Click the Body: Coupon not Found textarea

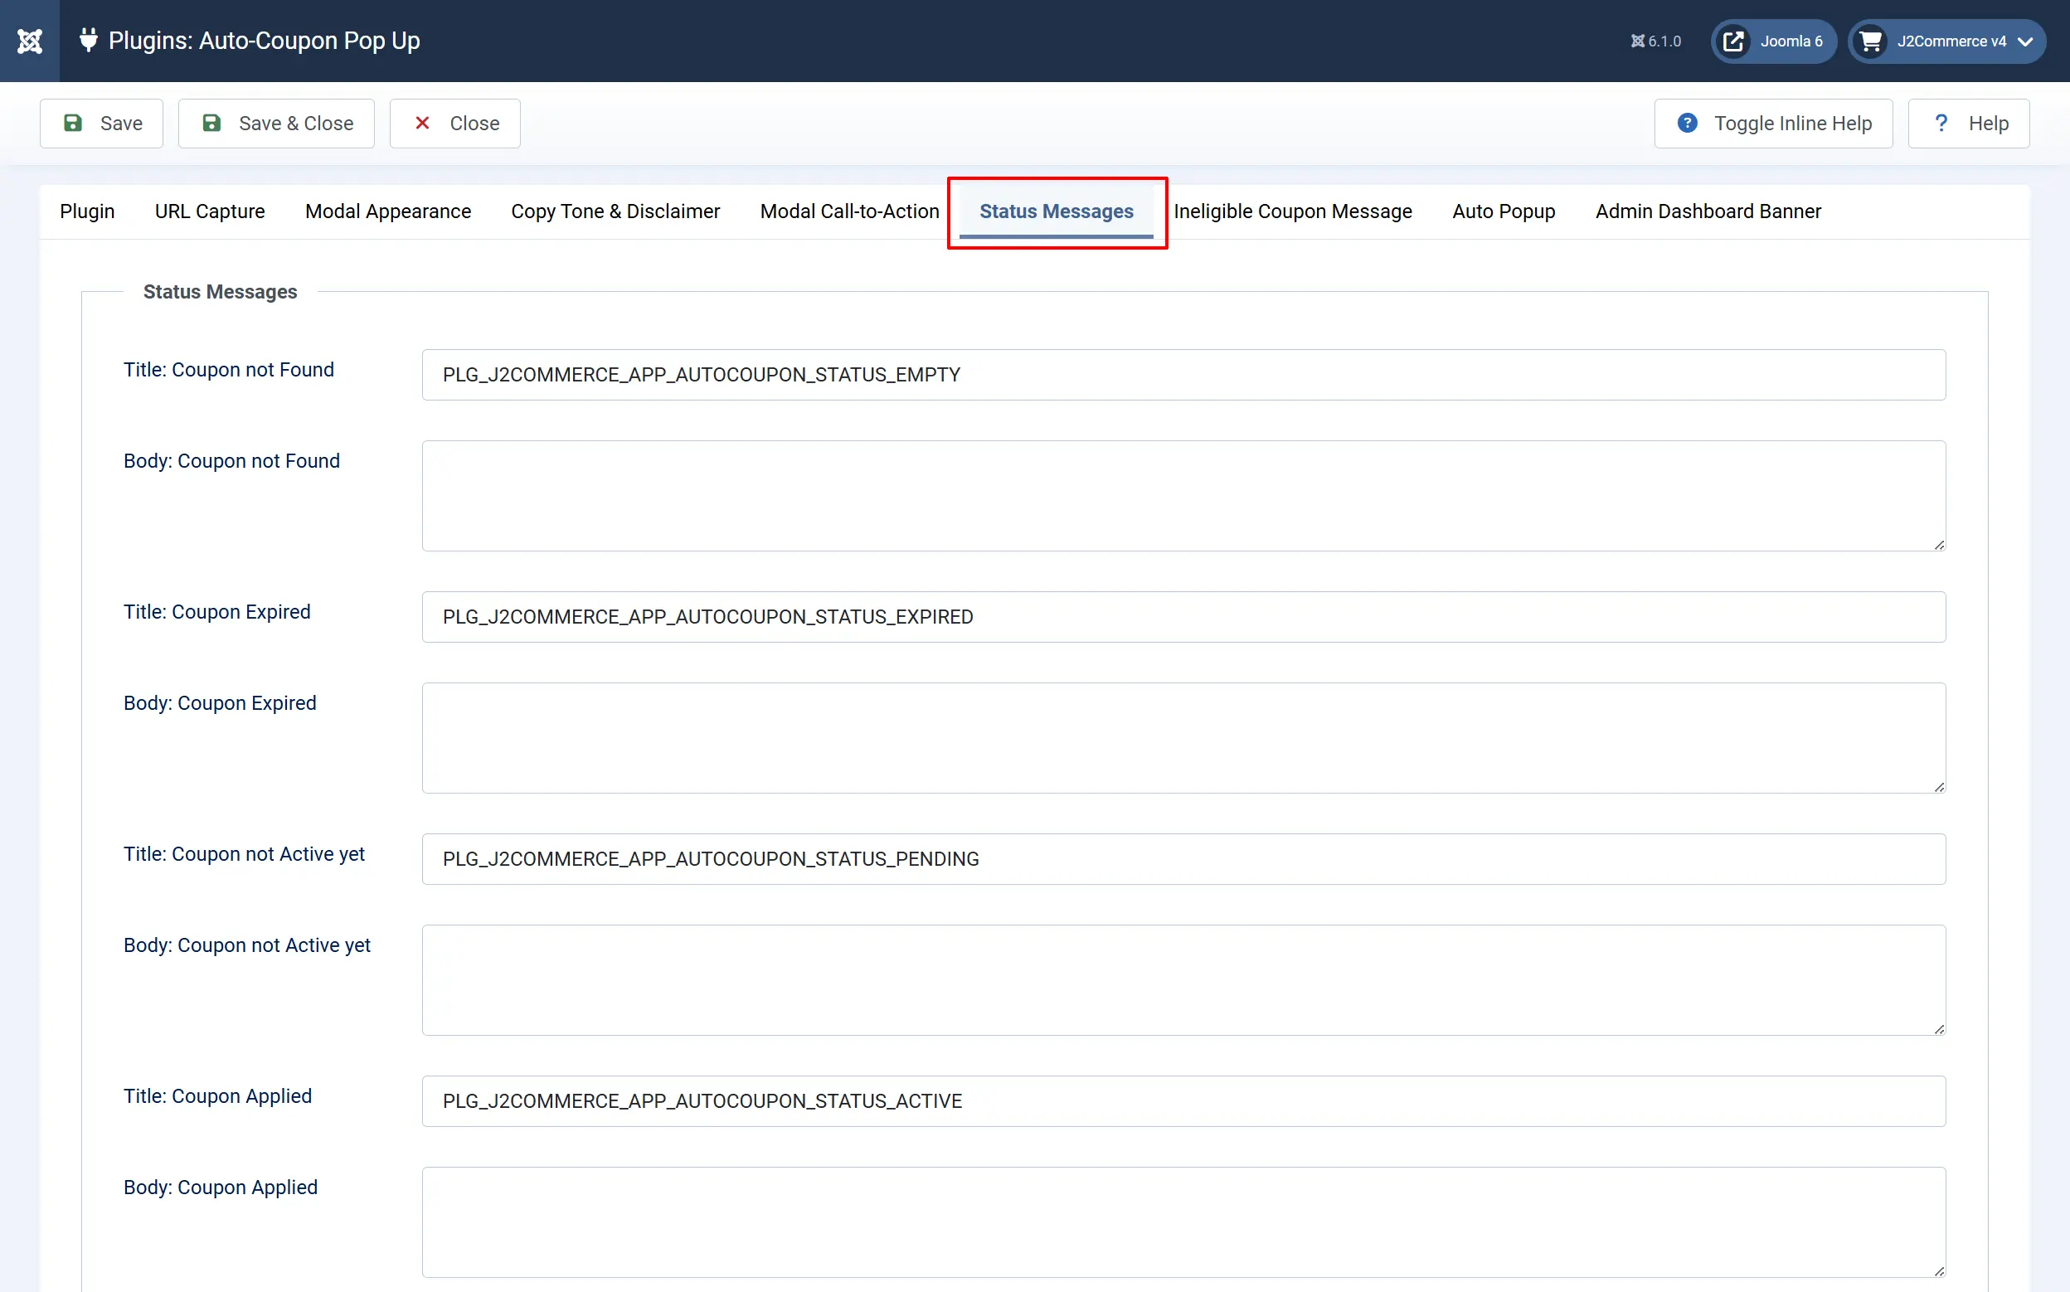(x=1184, y=496)
